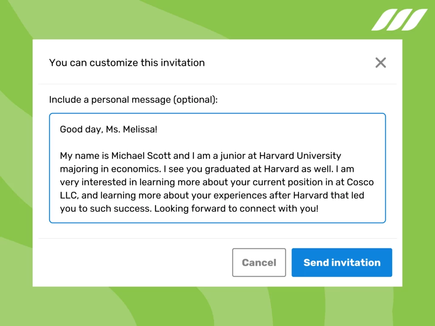Select the Send invitation paper-plane styled button
435x326 pixels.
pos(342,262)
